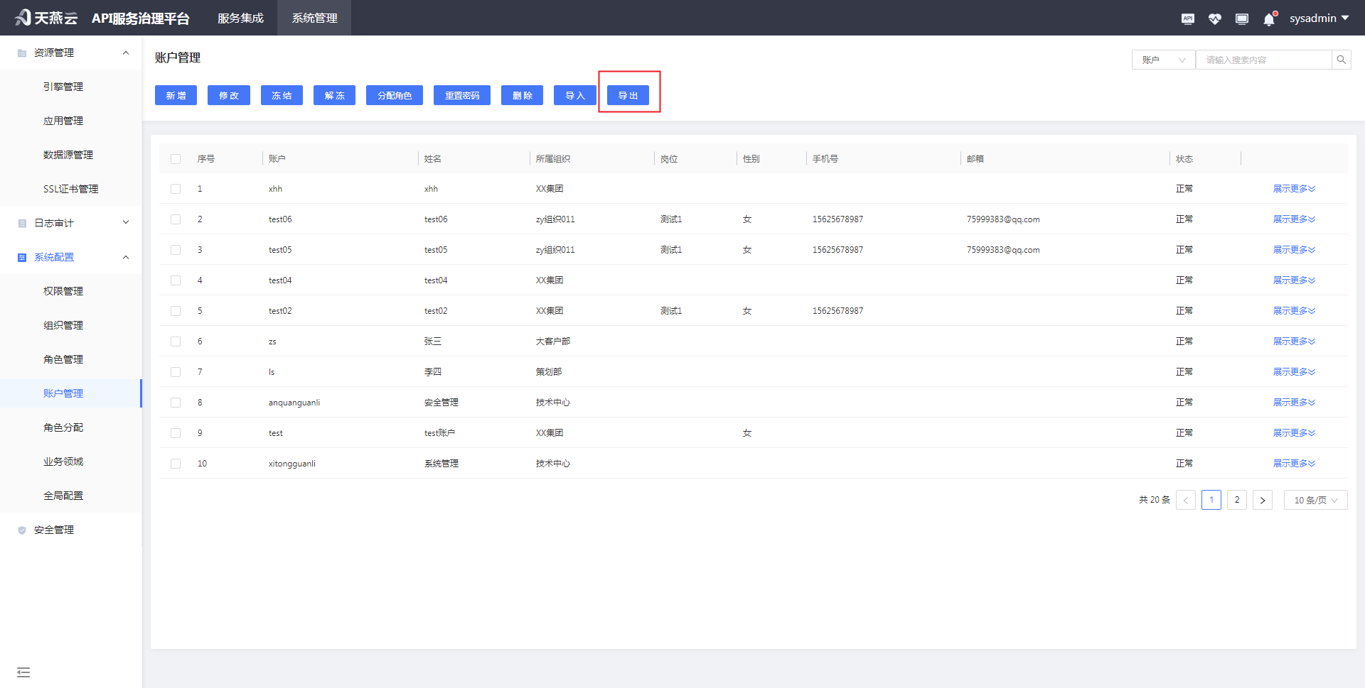Check the select-all checkbox in table header
The width and height of the screenshot is (1365, 688).
point(176,158)
